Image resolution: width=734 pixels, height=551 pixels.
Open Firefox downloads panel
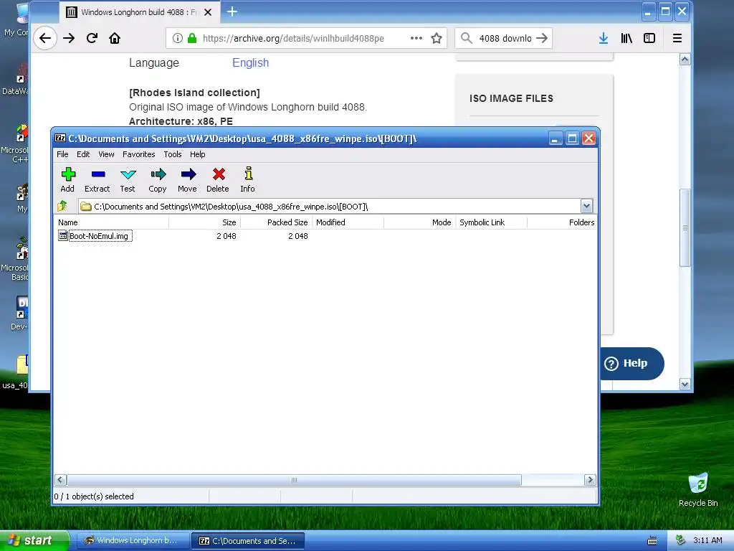604,39
